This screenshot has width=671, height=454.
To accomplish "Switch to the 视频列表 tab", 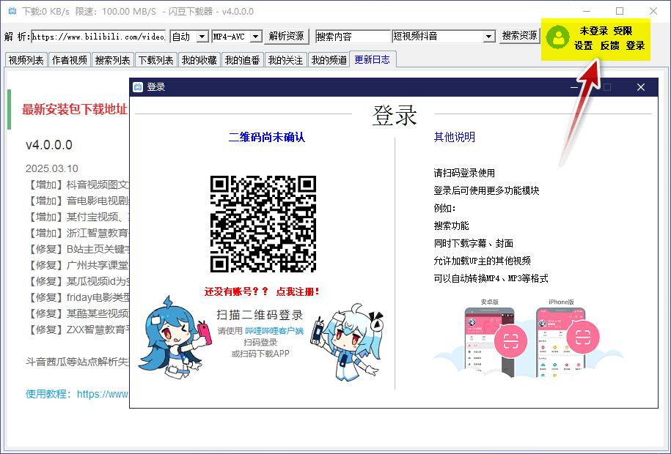I will coord(26,60).
